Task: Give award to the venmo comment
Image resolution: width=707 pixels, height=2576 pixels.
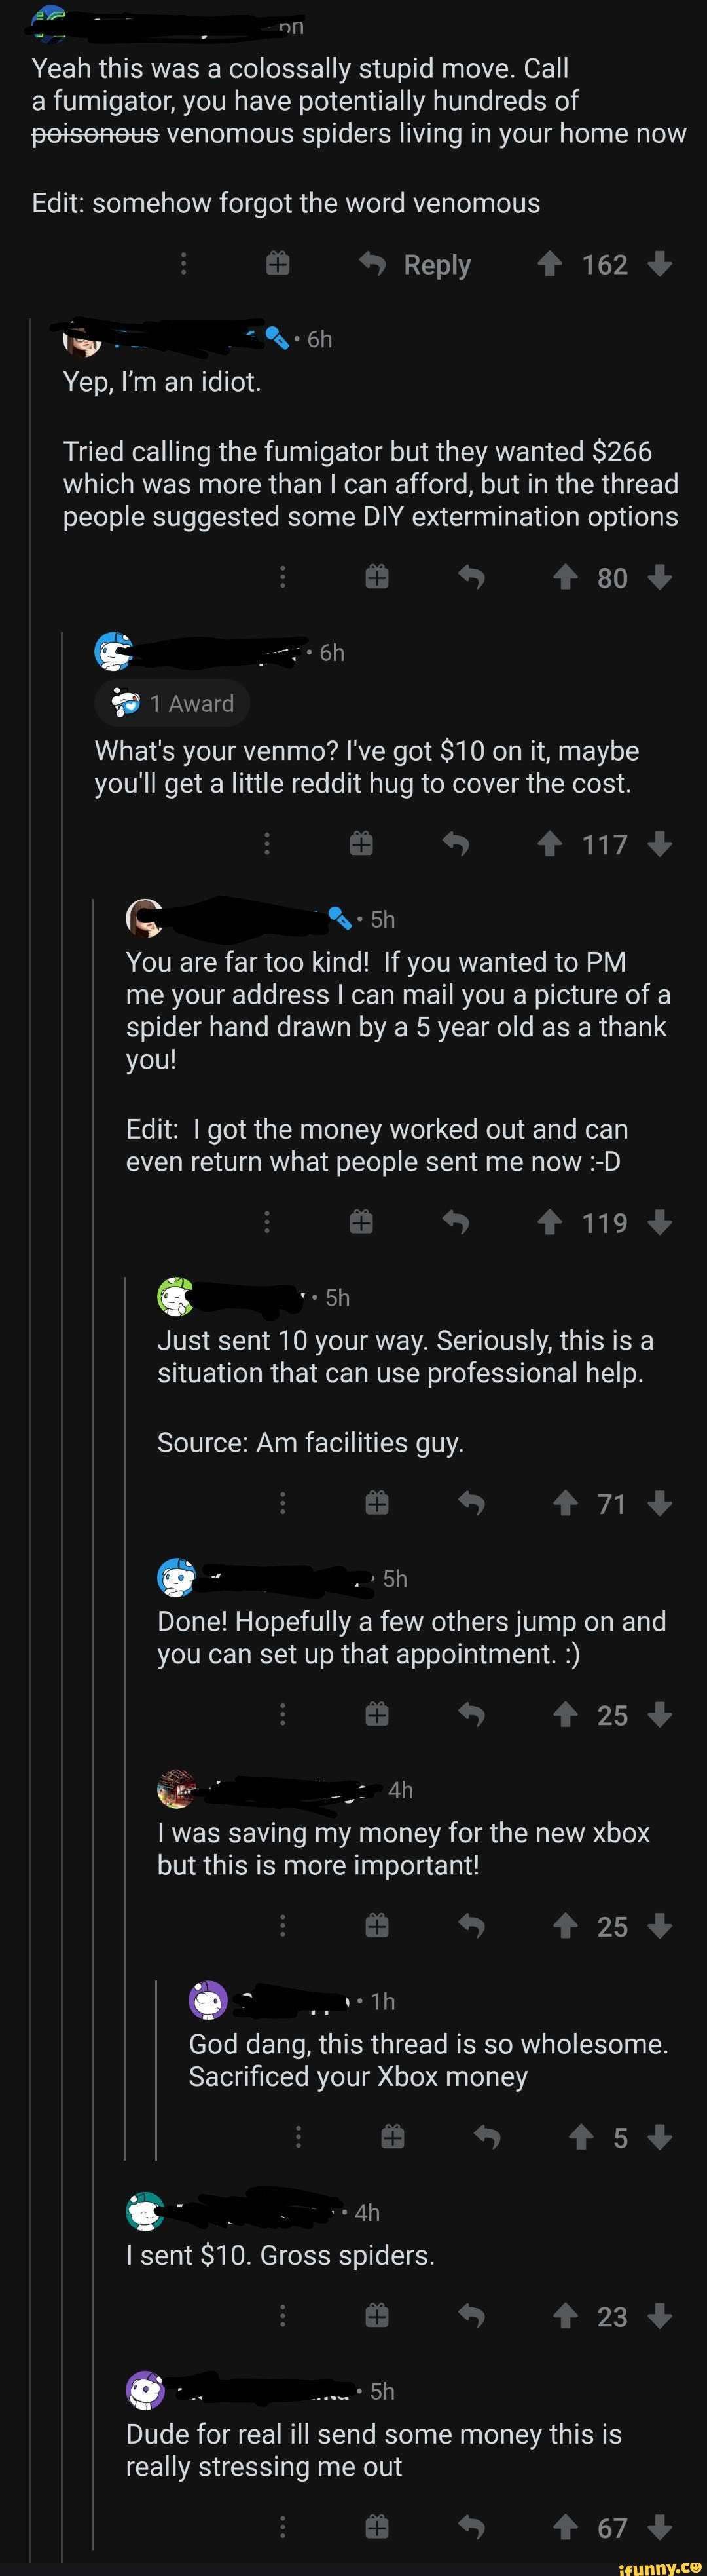Action: 361,845
